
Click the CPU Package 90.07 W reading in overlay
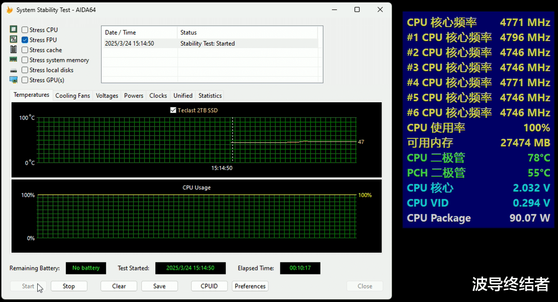click(529, 218)
